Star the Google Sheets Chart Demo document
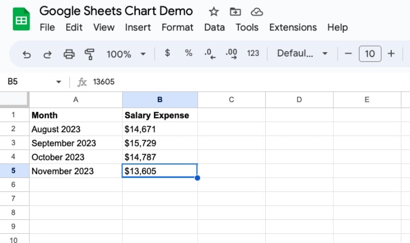Image resolution: width=410 pixels, height=243 pixels. pos(214,12)
